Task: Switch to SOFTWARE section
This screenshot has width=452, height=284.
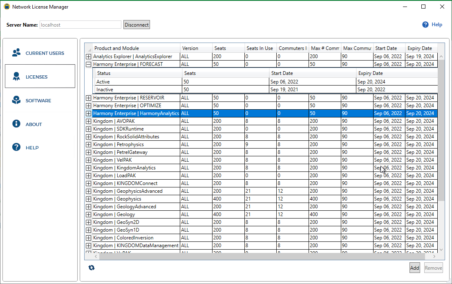Action: [40, 100]
